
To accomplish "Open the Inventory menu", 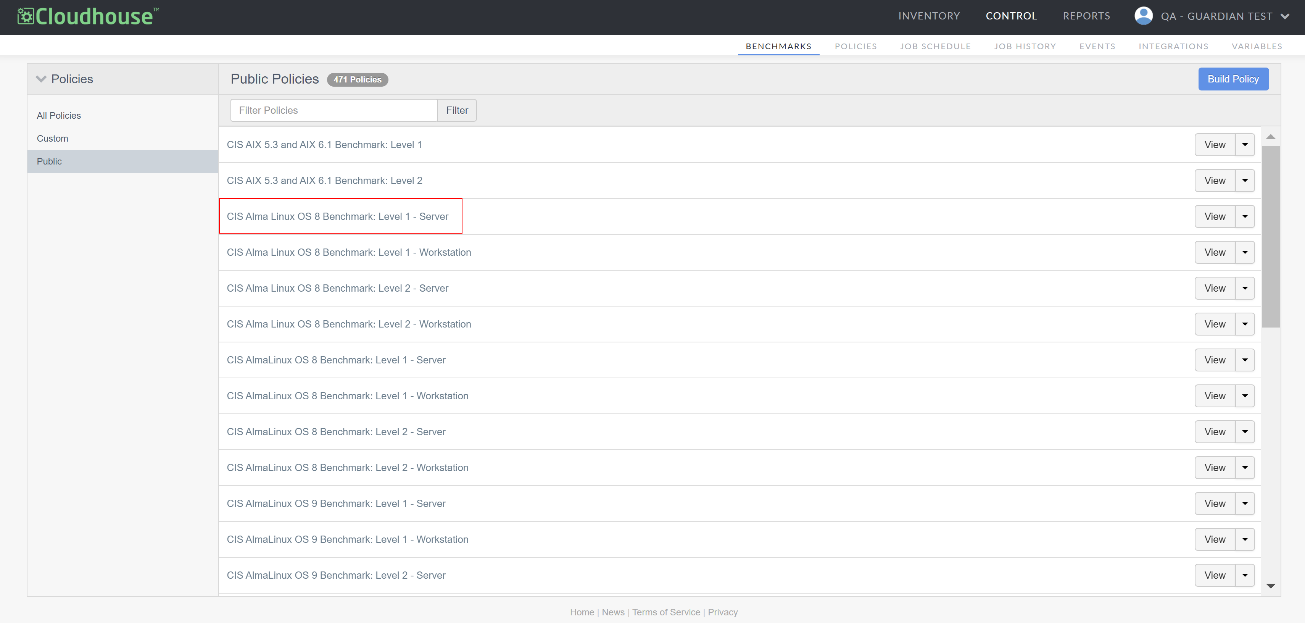I will pyautogui.click(x=929, y=16).
